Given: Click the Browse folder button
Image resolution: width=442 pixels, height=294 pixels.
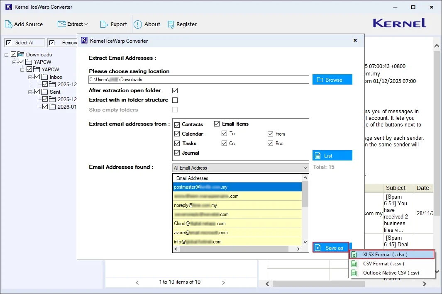Looking at the screenshot, I should point(332,80).
